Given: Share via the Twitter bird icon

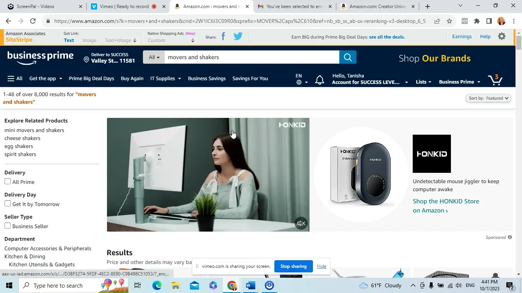Looking at the screenshot, I should tap(238, 37).
